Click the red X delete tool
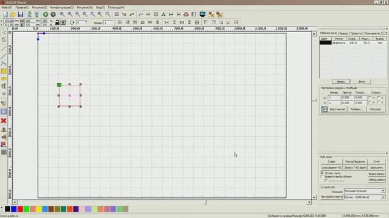The image size is (389, 218). 4,121
